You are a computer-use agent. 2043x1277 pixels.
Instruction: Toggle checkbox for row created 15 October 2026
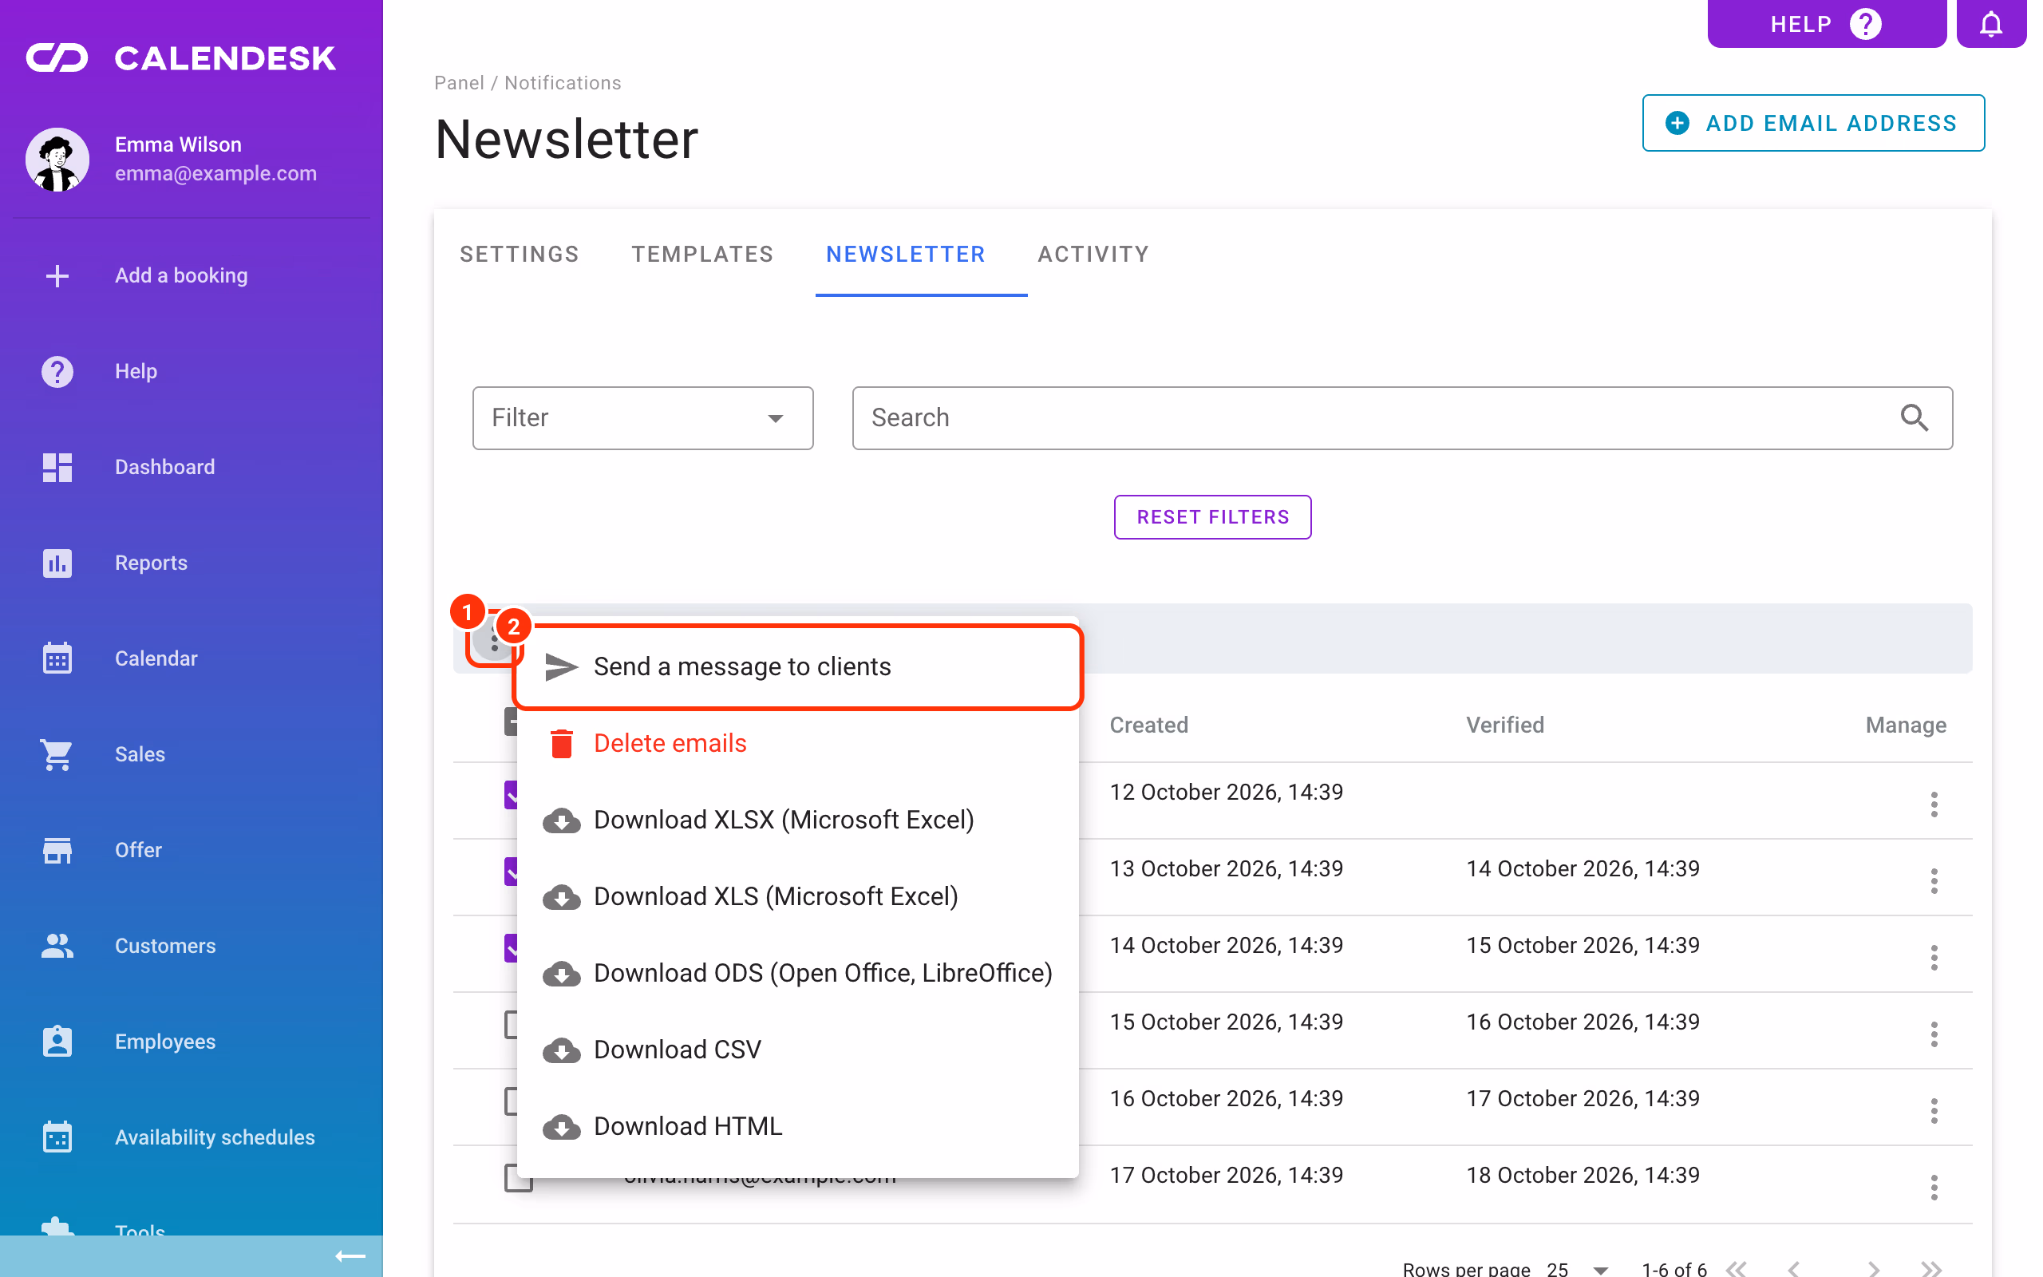tap(512, 1025)
